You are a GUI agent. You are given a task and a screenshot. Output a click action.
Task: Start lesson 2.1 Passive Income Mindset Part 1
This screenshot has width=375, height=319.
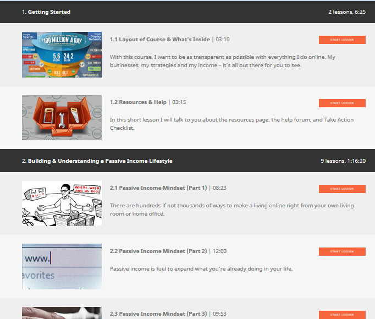tap(342, 189)
